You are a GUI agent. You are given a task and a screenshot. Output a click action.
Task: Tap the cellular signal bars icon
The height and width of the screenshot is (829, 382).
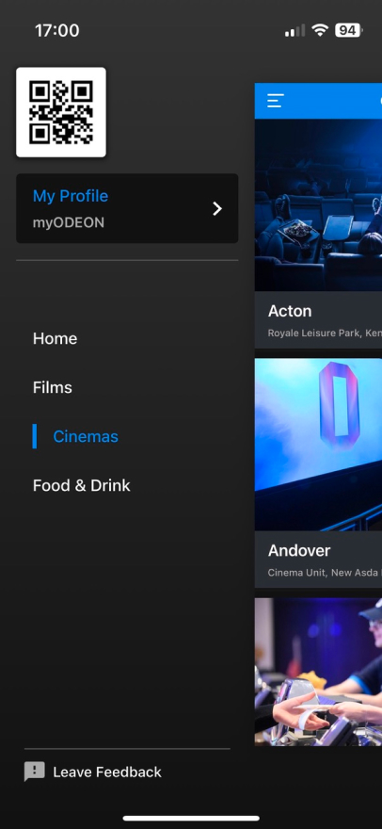(294, 31)
